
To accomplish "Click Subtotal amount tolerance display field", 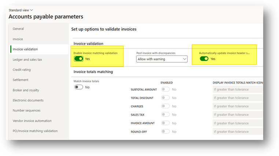I will (237, 89).
